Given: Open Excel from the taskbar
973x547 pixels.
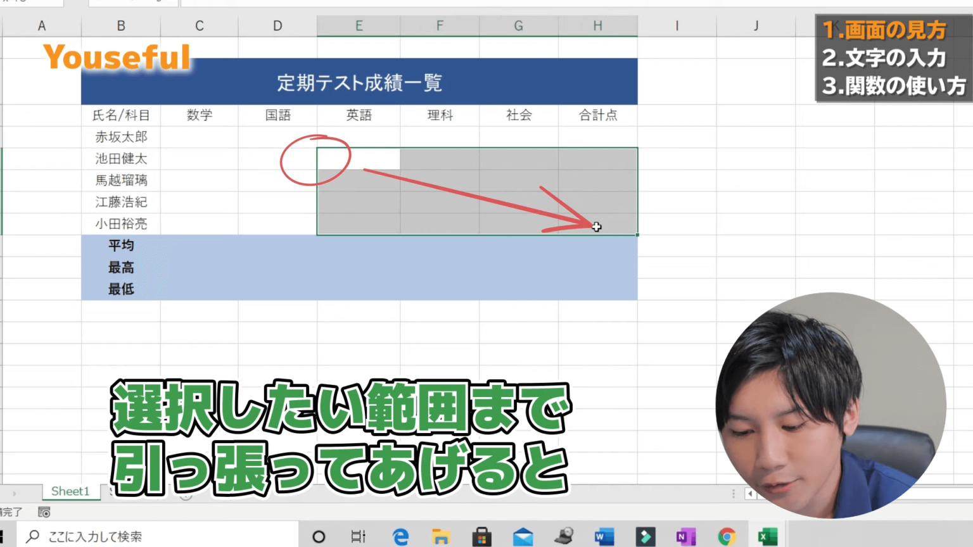Looking at the screenshot, I should click(x=766, y=536).
